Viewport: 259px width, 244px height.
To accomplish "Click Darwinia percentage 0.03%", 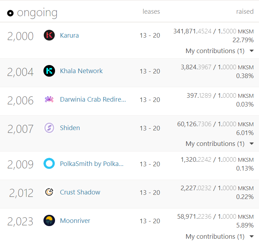I will tap(245, 104).
